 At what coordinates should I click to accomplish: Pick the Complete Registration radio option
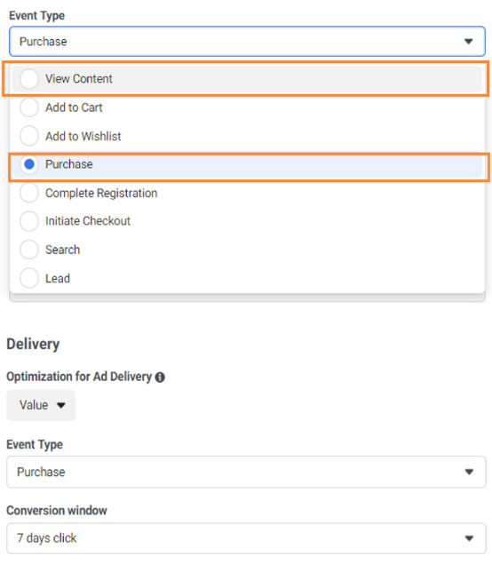29,193
